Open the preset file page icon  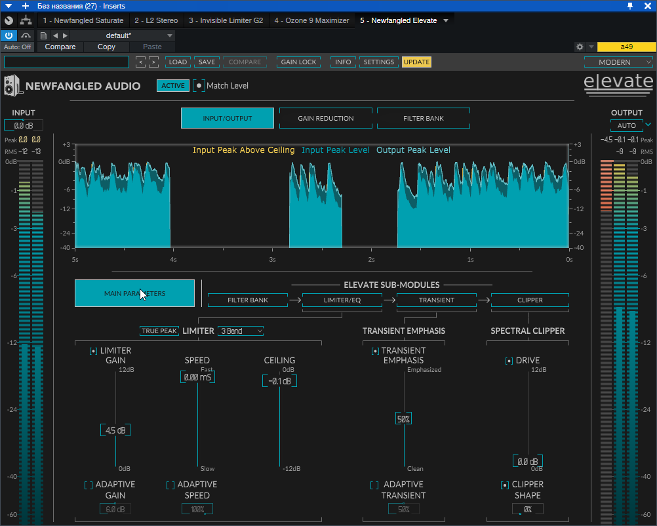pos(43,35)
